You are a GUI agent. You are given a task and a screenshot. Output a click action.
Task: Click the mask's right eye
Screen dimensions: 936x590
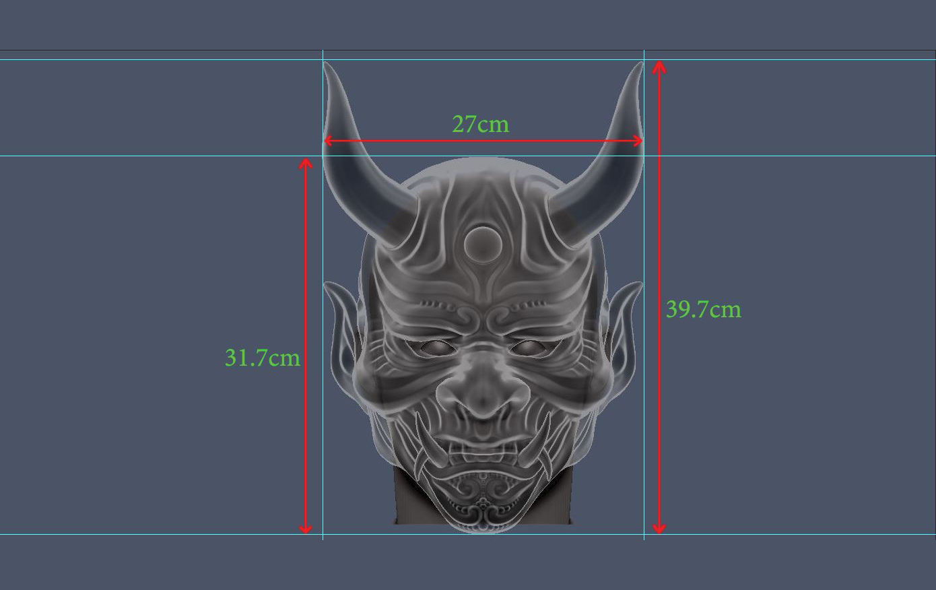coord(527,348)
